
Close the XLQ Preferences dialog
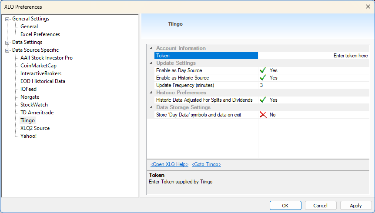click(368, 7)
